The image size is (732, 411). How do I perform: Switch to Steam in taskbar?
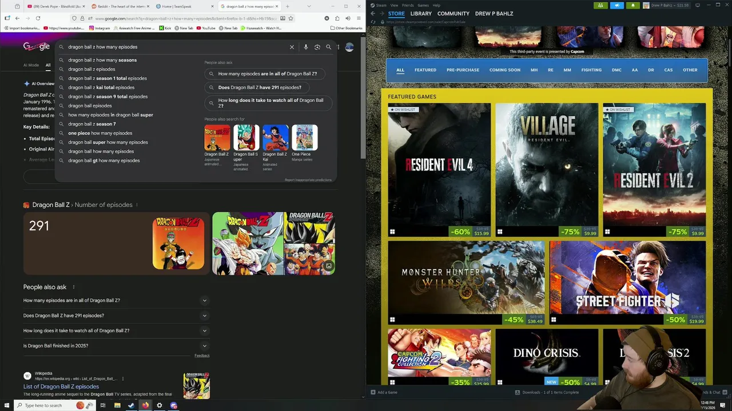coord(131,405)
